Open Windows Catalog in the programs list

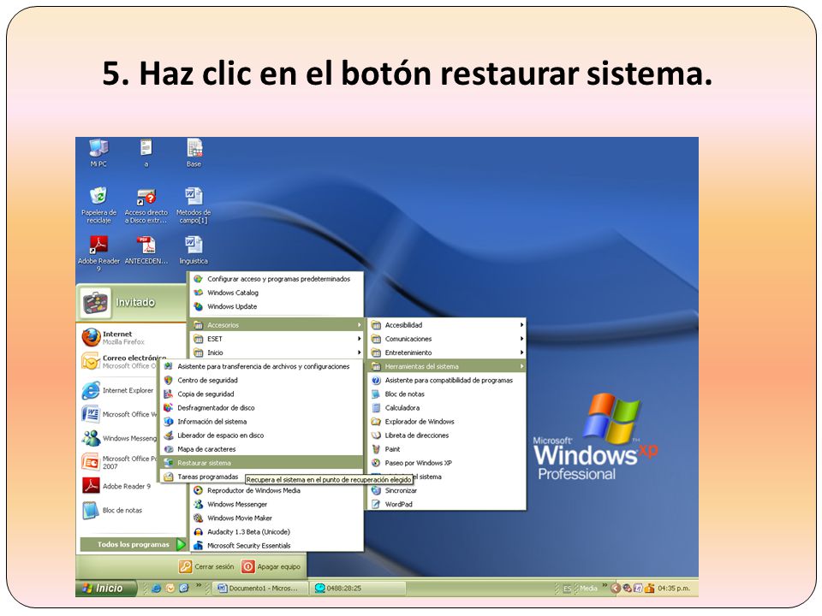pyautogui.click(x=275, y=293)
